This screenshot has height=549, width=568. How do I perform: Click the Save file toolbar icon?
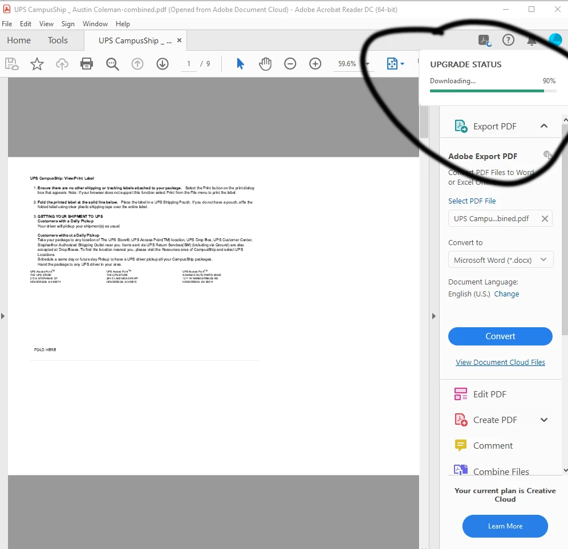[11, 64]
